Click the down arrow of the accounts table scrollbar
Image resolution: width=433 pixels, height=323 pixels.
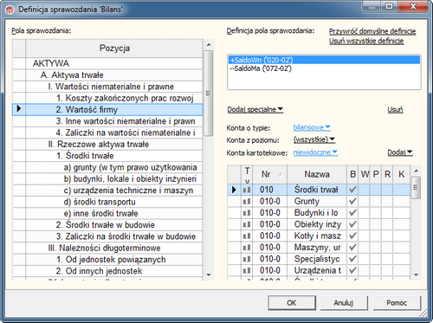coord(416,275)
